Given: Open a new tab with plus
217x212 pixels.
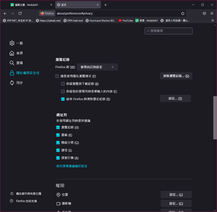Looking at the screenshot, I should (105, 5).
